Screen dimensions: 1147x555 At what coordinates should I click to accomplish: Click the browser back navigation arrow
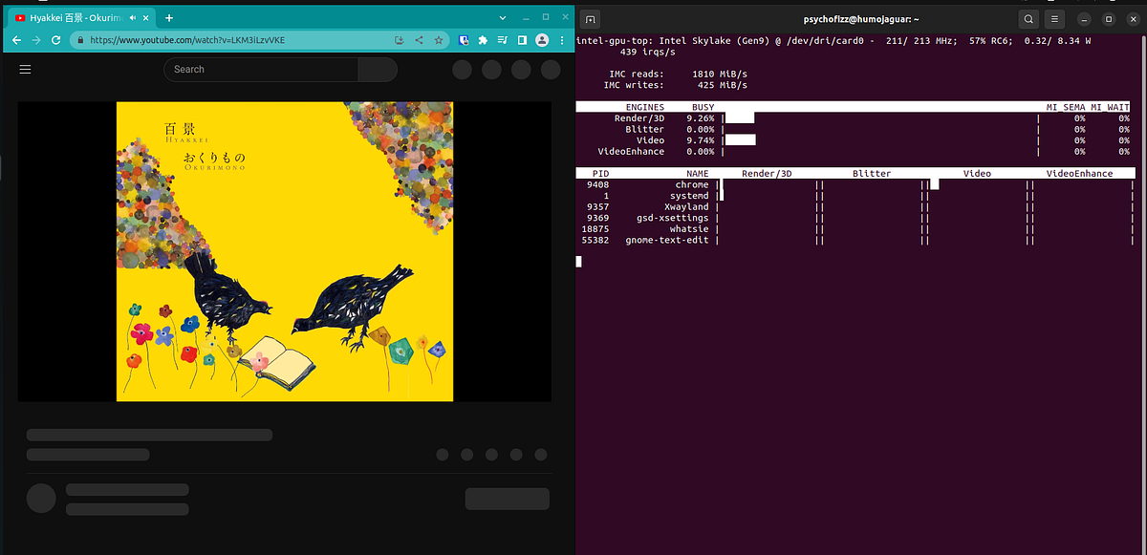15,40
